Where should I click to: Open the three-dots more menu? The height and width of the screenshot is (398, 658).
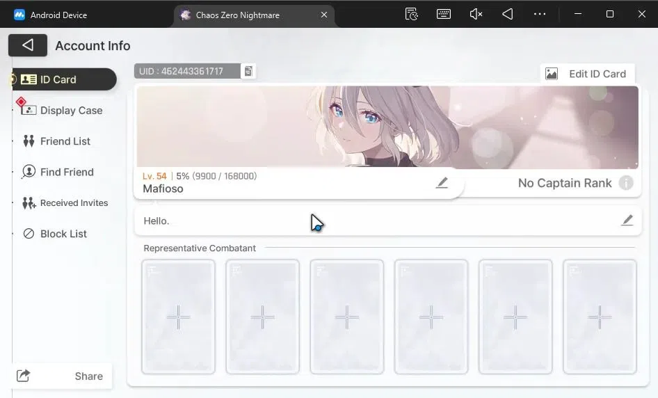540,14
